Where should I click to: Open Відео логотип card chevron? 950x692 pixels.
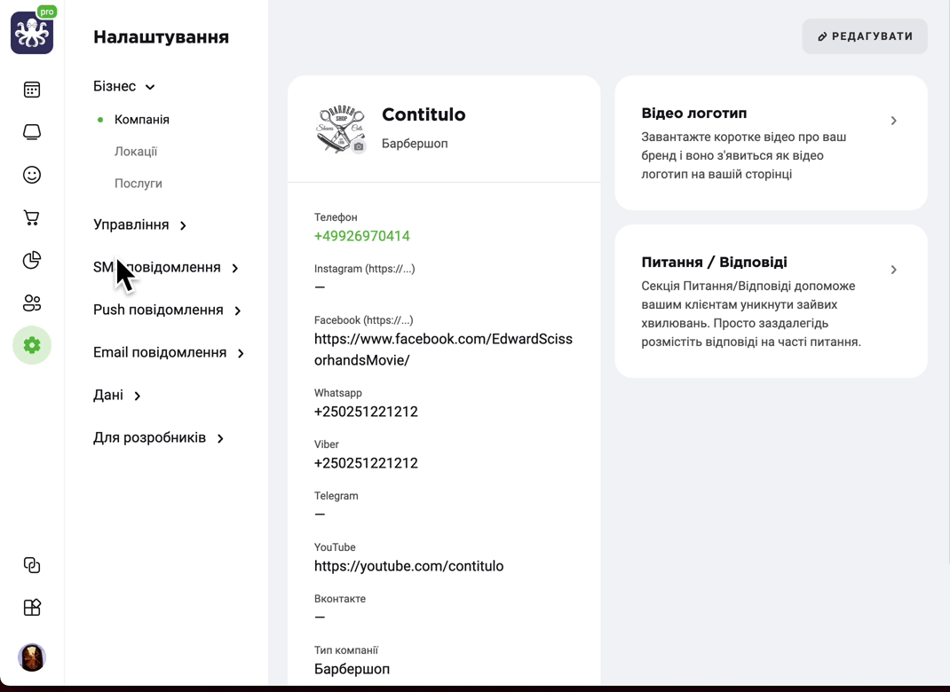tap(894, 121)
